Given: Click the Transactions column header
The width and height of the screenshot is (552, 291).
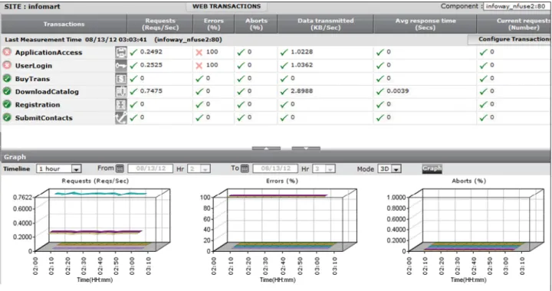Looking at the screenshot, I should click(x=64, y=24).
